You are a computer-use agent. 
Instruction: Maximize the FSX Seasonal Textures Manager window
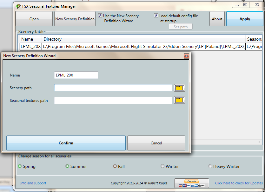(x=245, y=5)
